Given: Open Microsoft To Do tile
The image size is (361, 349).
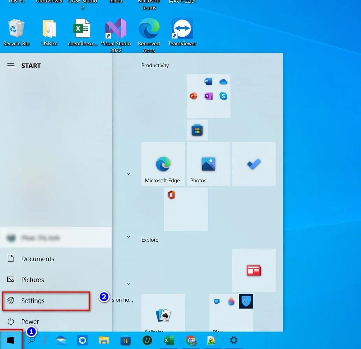Looking at the screenshot, I should 254,164.
